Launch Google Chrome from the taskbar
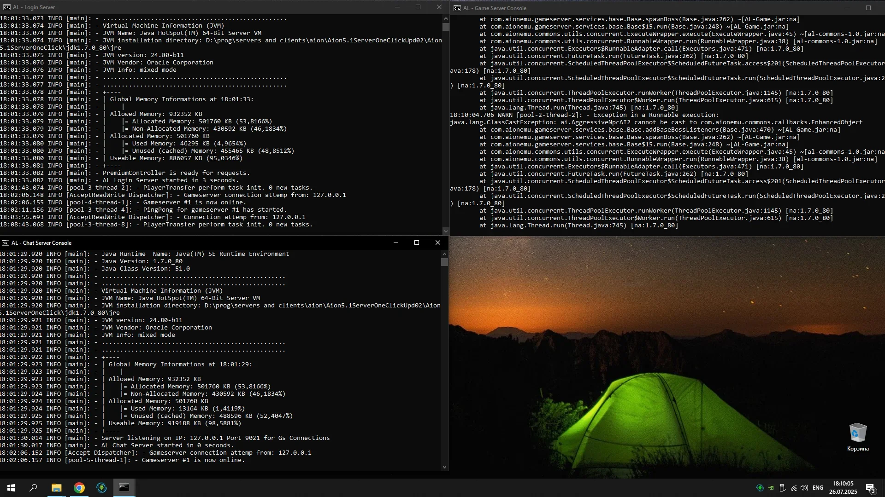 point(79,488)
